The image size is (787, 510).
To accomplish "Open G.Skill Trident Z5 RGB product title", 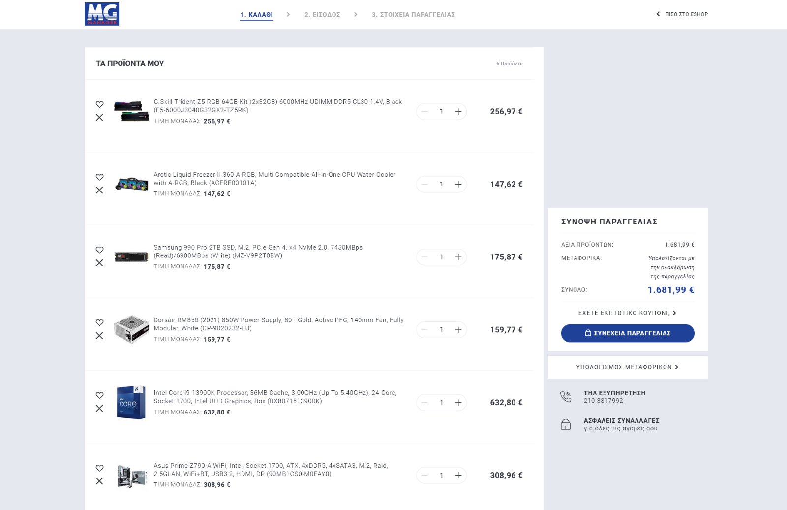I will pos(277,106).
